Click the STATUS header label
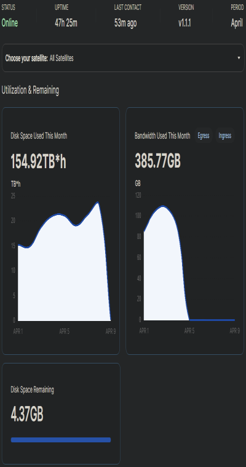The height and width of the screenshot is (467, 246). [9, 7]
